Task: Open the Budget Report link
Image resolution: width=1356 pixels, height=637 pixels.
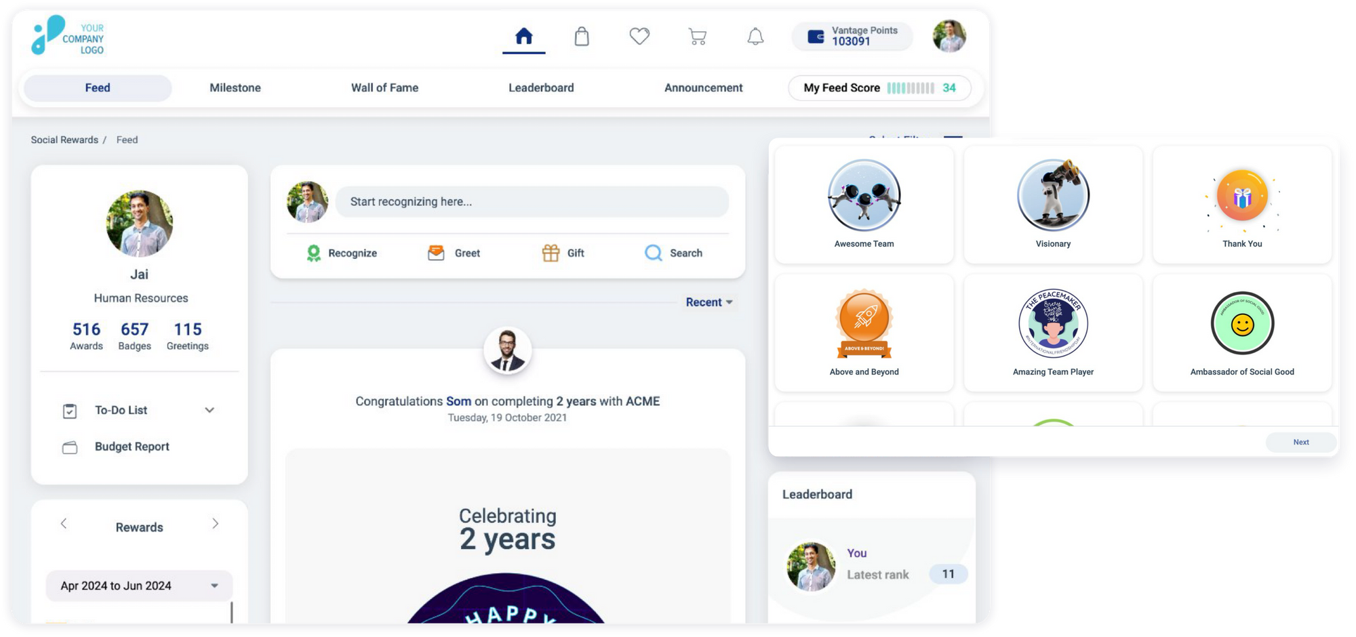Action: [132, 447]
